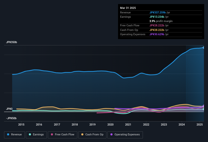The width and height of the screenshot is (208, 142).
Task: Click the 2022 x-axis label
Action: (146, 125)
